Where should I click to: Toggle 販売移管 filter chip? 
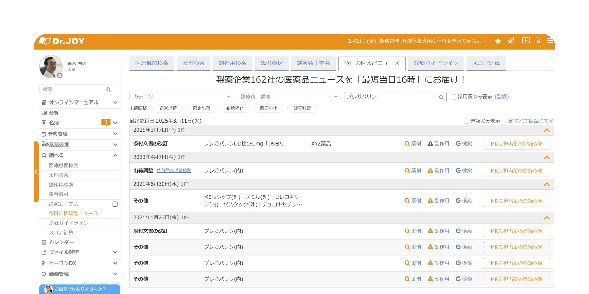[302, 108]
